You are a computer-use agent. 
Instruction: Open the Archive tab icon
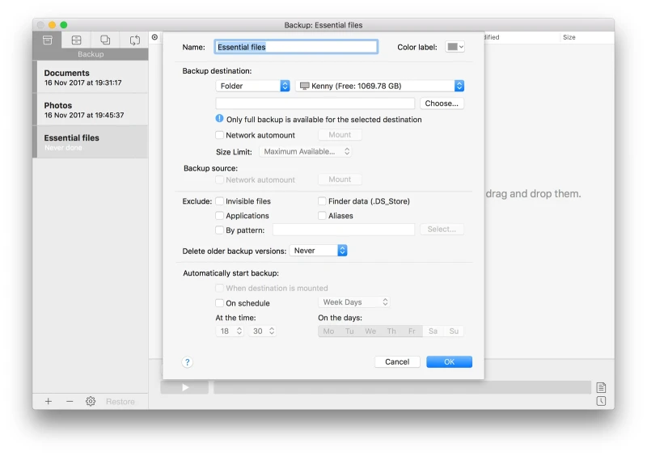click(x=76, y=40)
